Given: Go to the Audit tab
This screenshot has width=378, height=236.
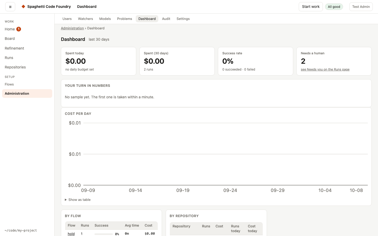Looking at the screenshot, I should point(166,19).
